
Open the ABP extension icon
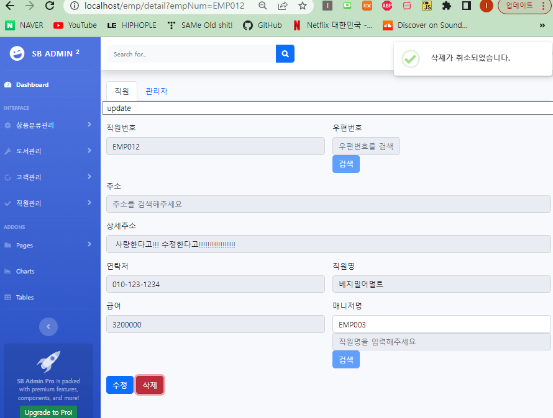(387, 6)
